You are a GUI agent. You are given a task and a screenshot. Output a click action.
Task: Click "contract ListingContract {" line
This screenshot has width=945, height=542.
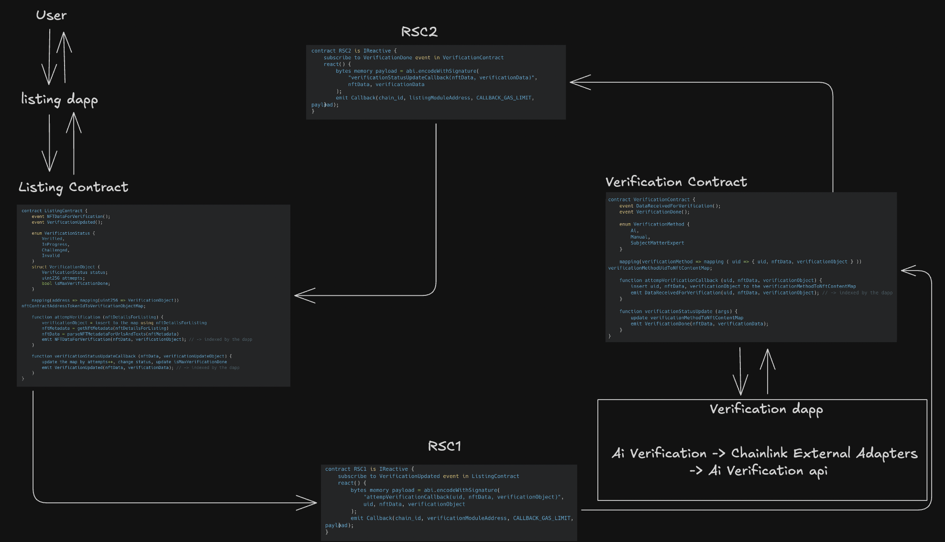55,211
